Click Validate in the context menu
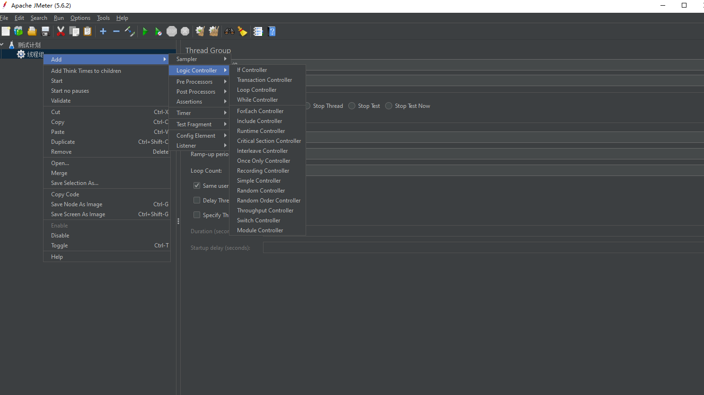This screenshot has height=395, width=704. [107, 101]
